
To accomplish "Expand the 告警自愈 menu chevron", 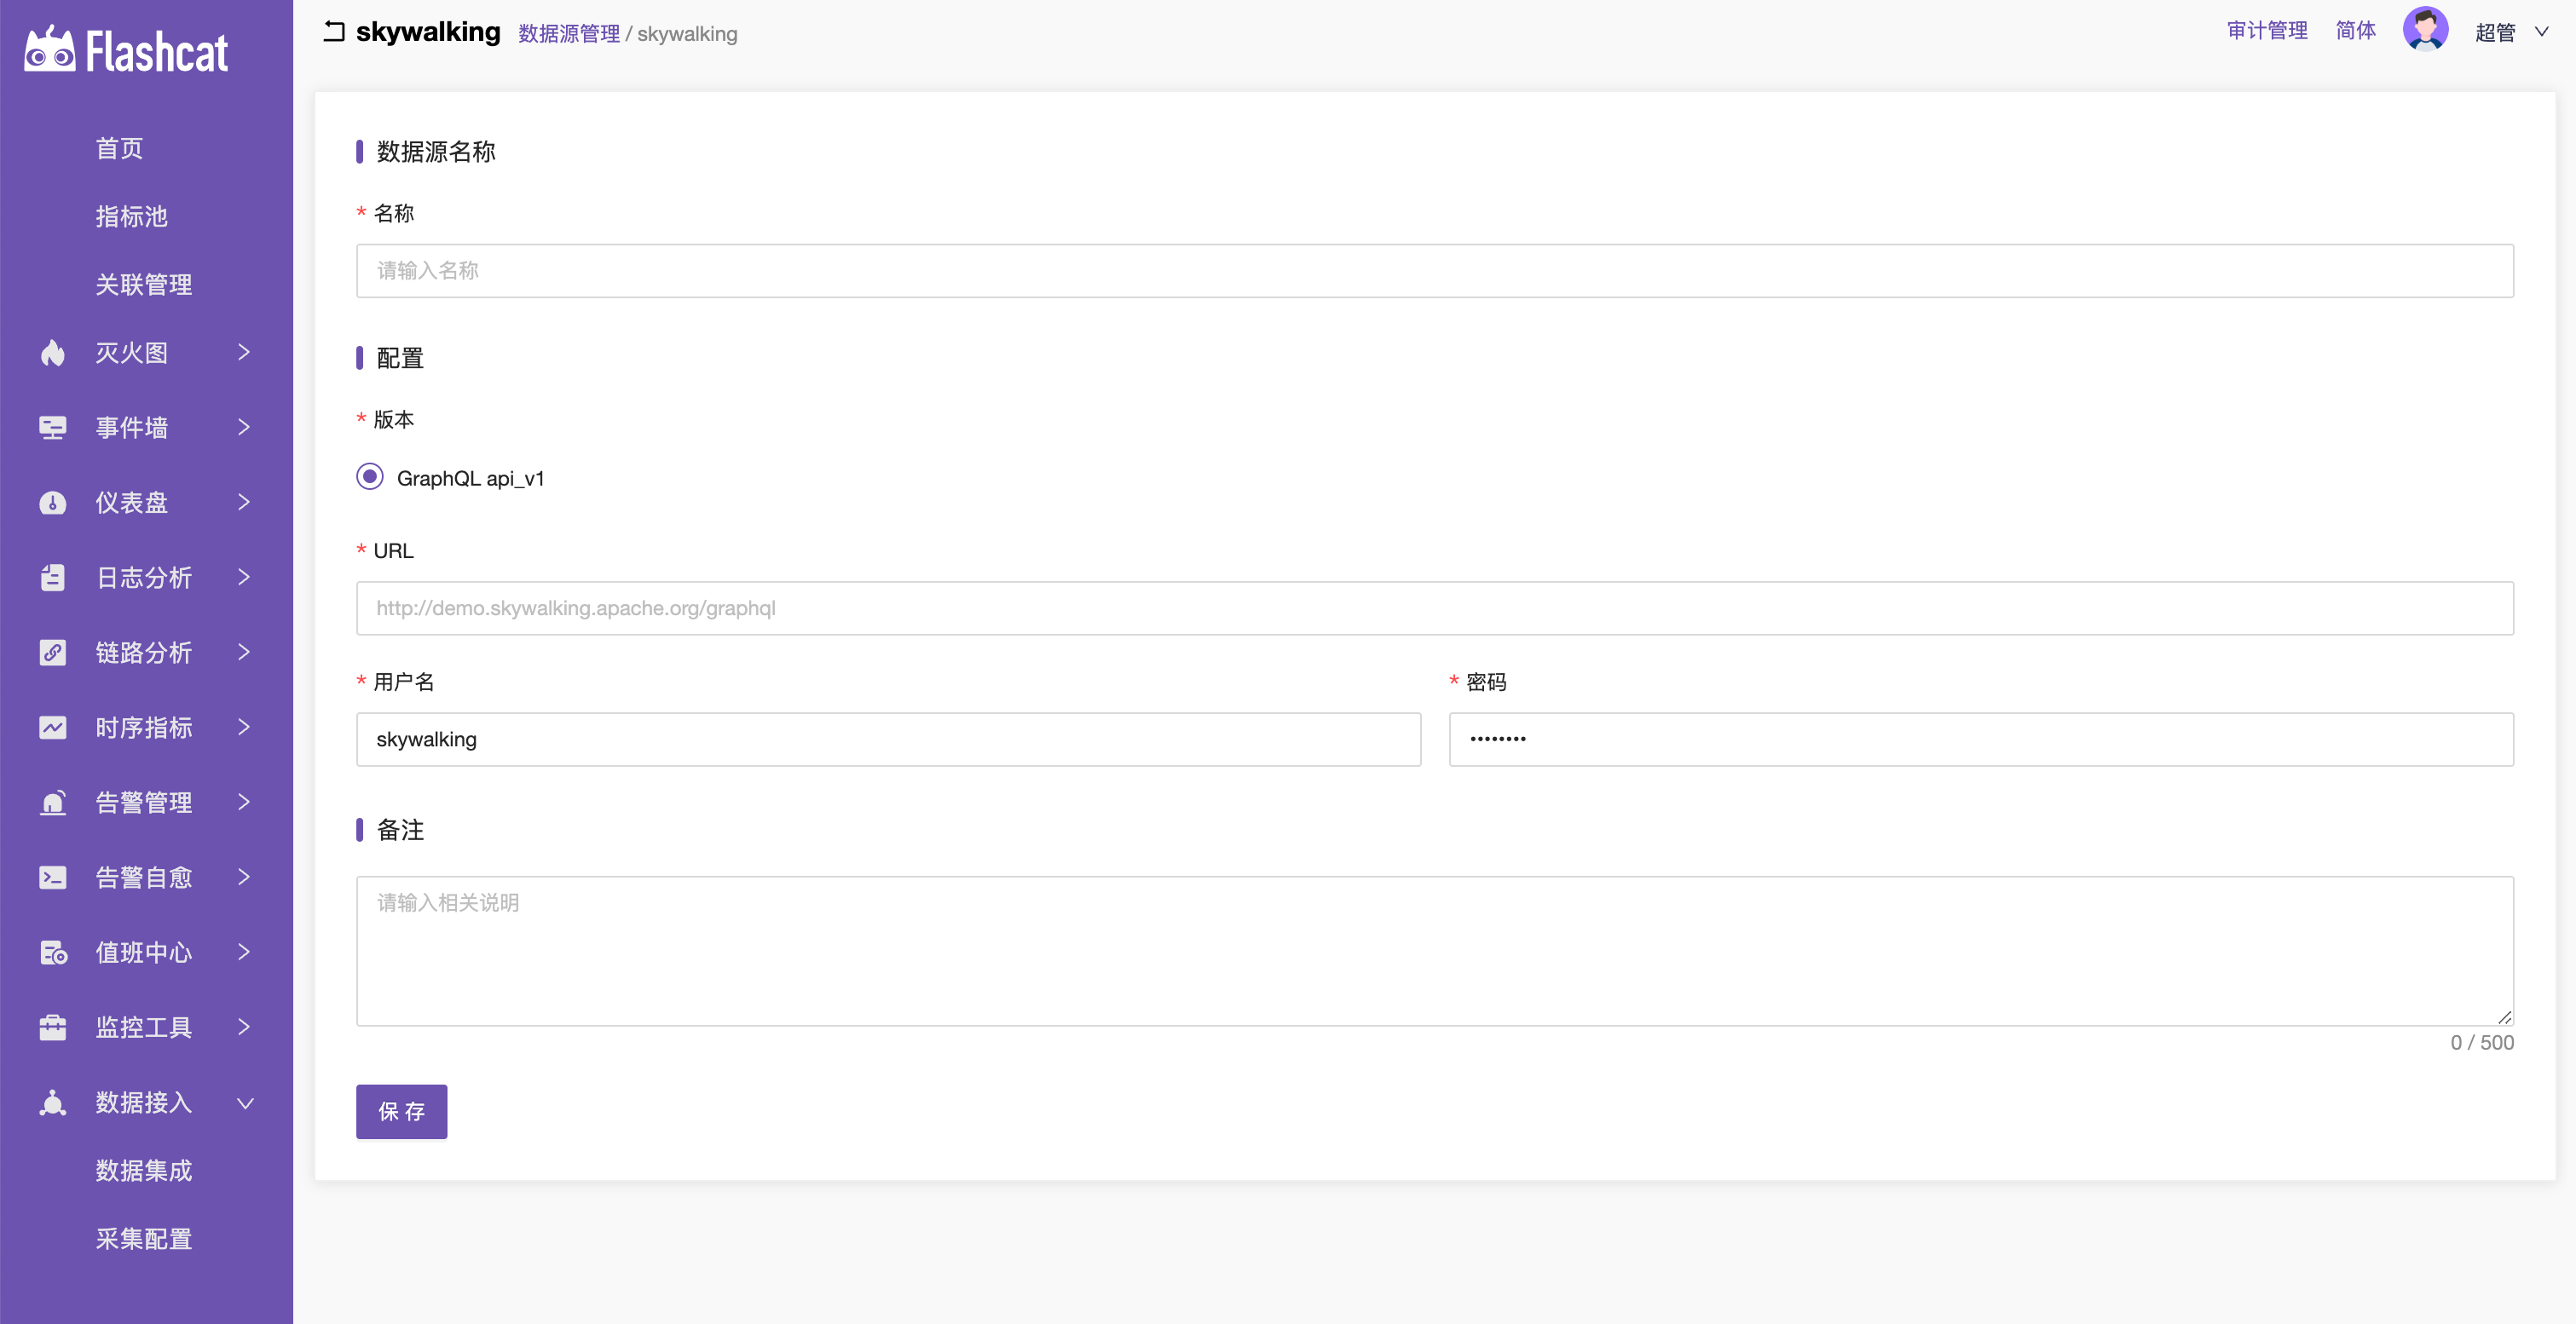I will [x=244, y=877].
